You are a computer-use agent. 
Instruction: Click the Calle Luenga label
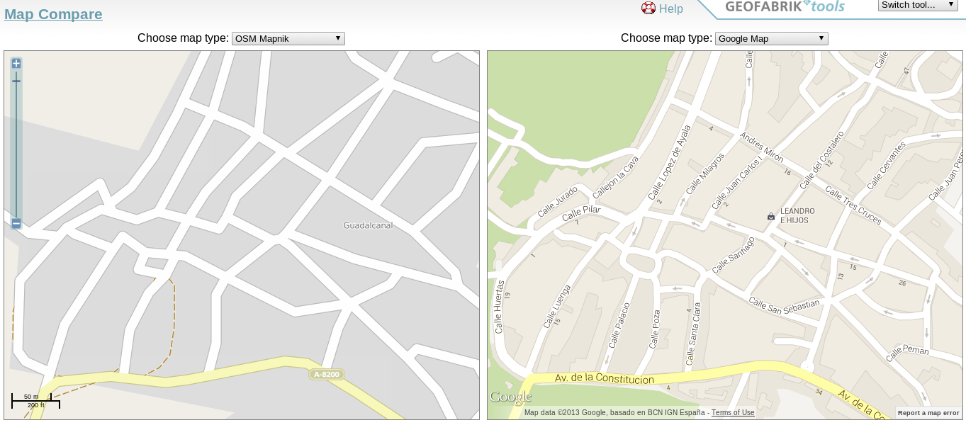(x=556, y=306)
